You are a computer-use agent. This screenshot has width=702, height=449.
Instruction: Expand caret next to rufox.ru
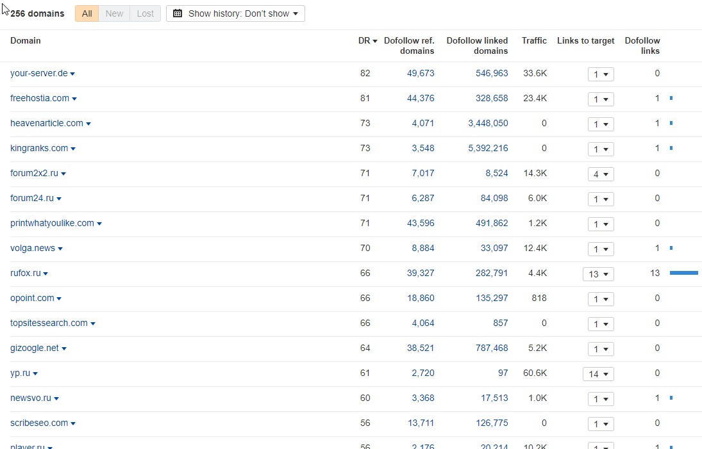click(x=46, y=274)
